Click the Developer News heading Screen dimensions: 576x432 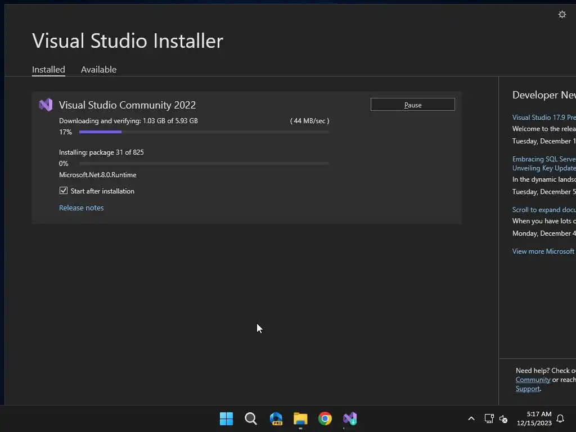544,95
